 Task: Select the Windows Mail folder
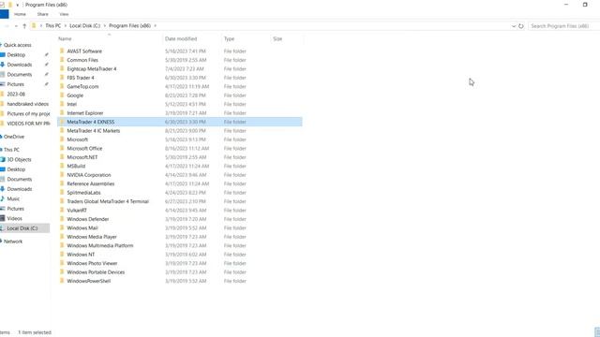point(82,227)
